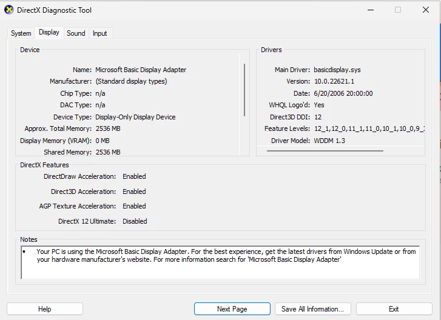
Task: Click driver version '10.0.22621.1'
Action: tap(334, 81)
